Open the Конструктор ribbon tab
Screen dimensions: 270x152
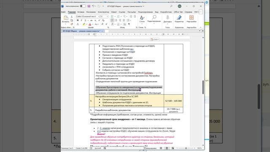(x=103, y=12)
